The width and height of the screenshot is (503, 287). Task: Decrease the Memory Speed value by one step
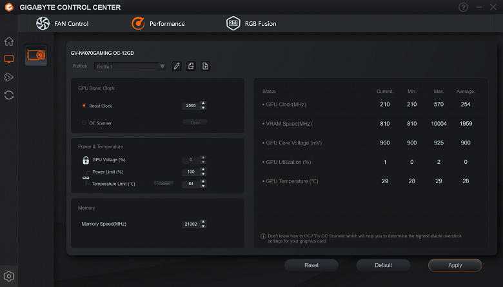[x=203, y=226]
